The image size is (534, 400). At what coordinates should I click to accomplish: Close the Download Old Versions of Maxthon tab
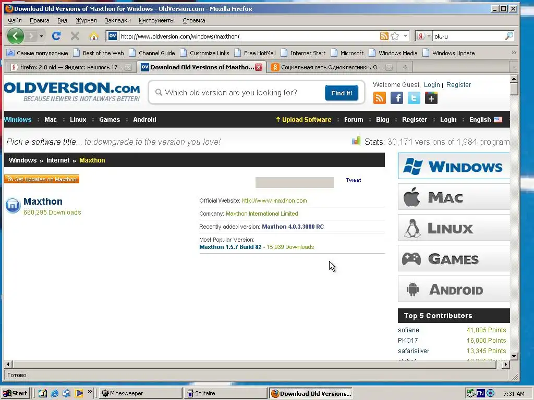click(259, 67)
